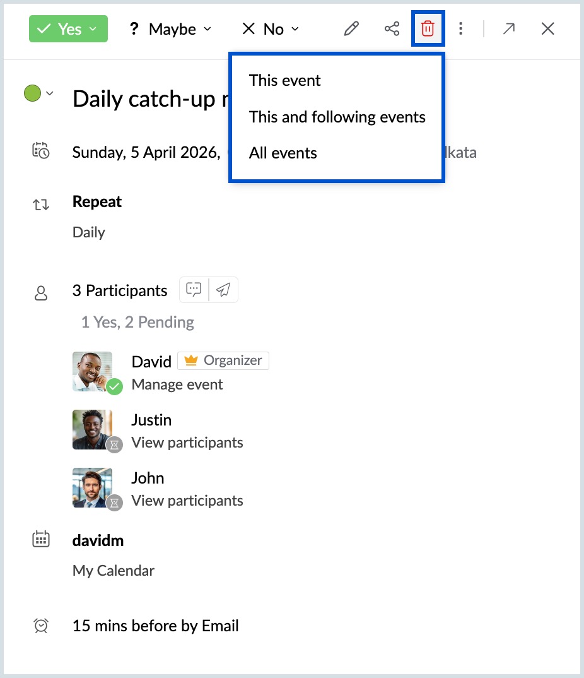This screenshot has width=584, height=678.
Task: Click the delete trash icon
Action: tap(428, 28)
